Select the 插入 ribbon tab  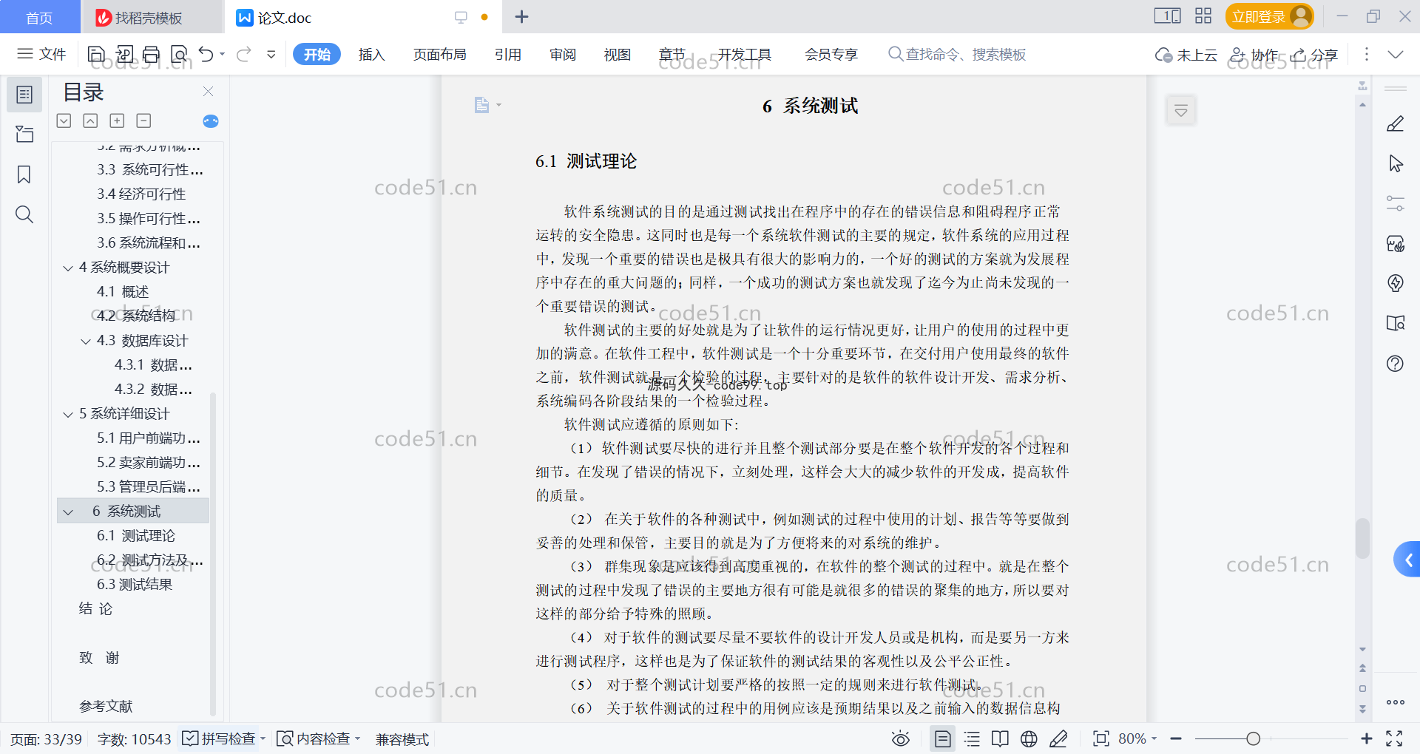click(x=371, y=54)
